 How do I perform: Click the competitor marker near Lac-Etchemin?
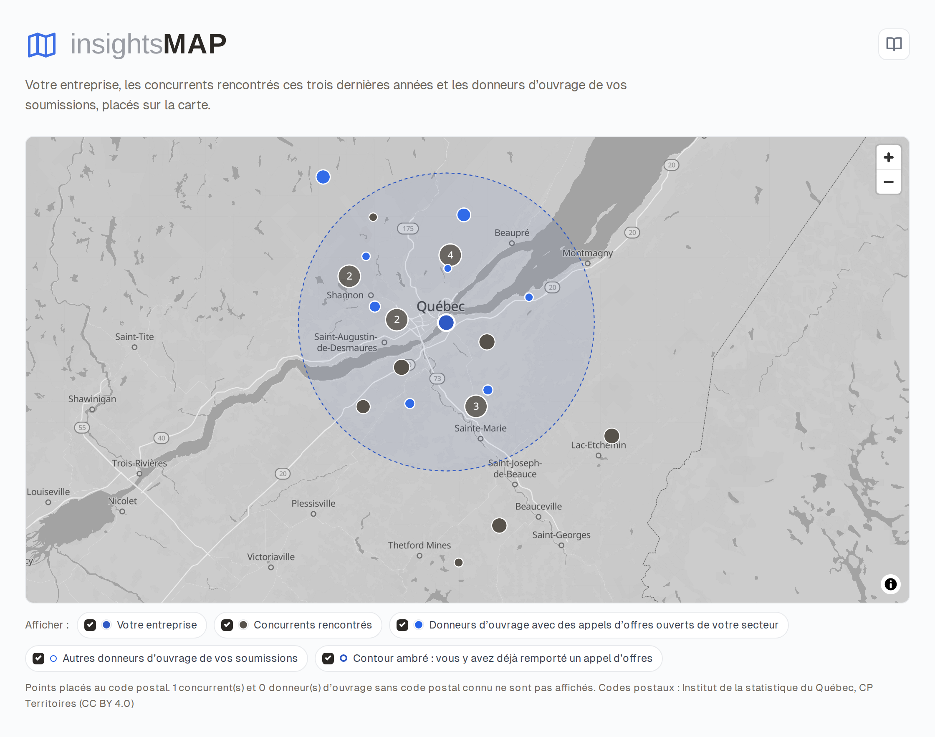(612, 436)
